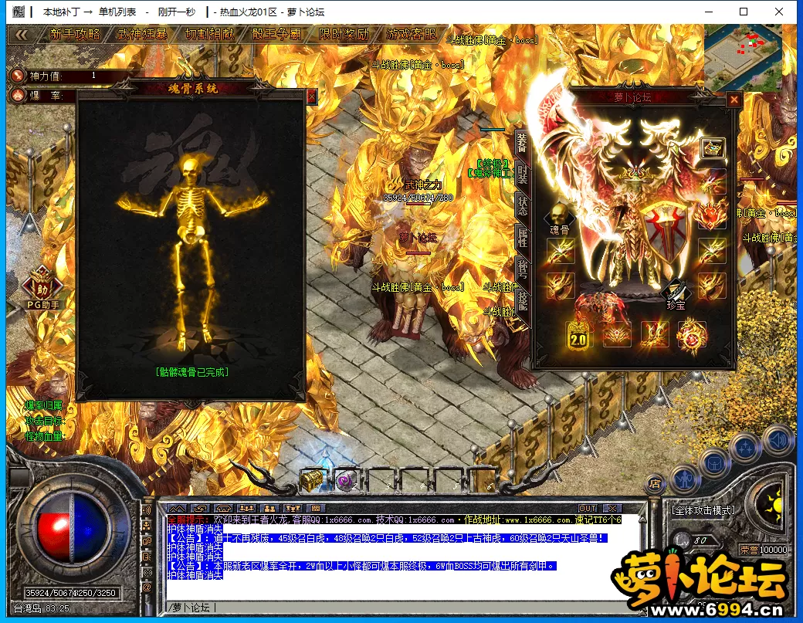Click the 爆率归属 label
This screenshot has height=623, width=803.
(x=45, y=405)
